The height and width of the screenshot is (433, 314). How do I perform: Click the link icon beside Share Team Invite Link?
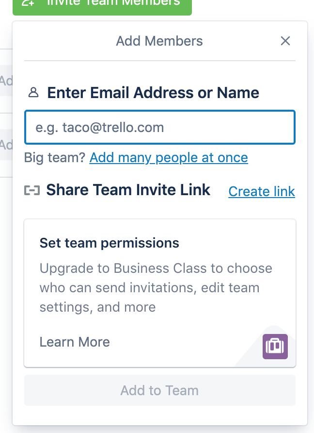[x=32, y=190]
